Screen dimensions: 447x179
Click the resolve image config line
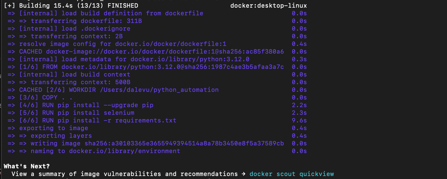click(x=123, y=44)
